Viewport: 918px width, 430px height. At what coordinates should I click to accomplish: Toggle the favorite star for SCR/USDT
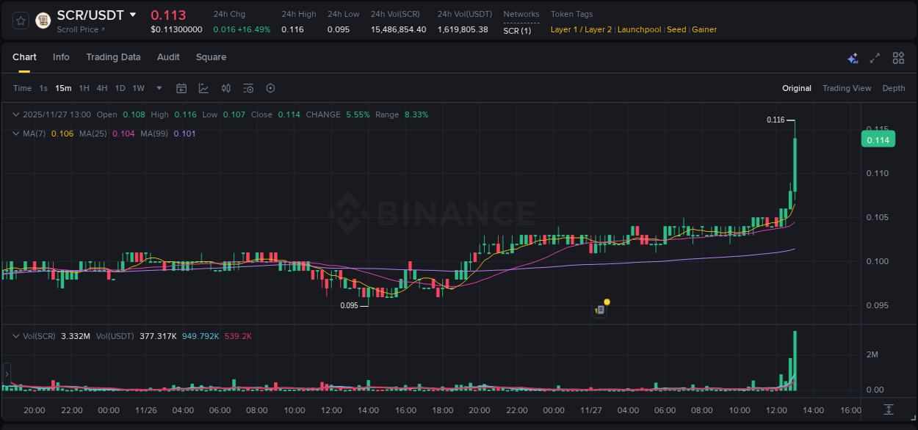click(20, 21)
